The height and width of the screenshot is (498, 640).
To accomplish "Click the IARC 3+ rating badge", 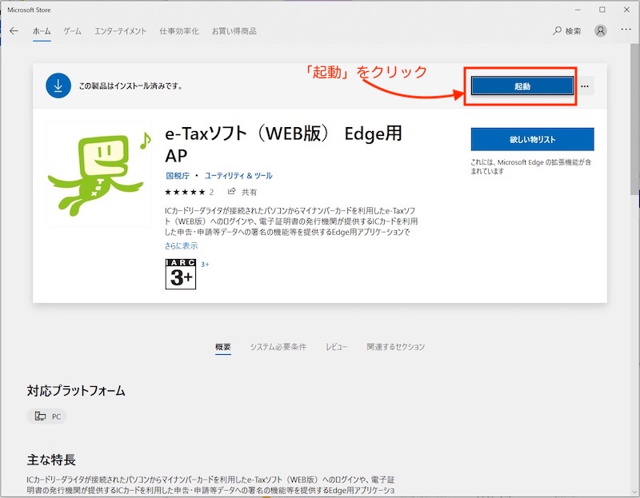I will point(181,274).
